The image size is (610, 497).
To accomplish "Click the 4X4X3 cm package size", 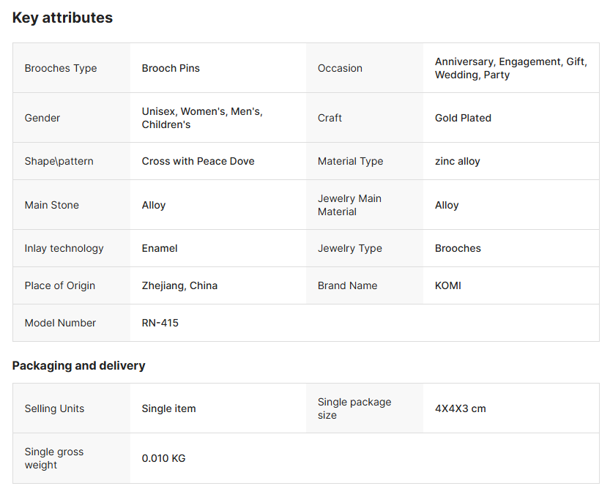I will coord(460,408).
